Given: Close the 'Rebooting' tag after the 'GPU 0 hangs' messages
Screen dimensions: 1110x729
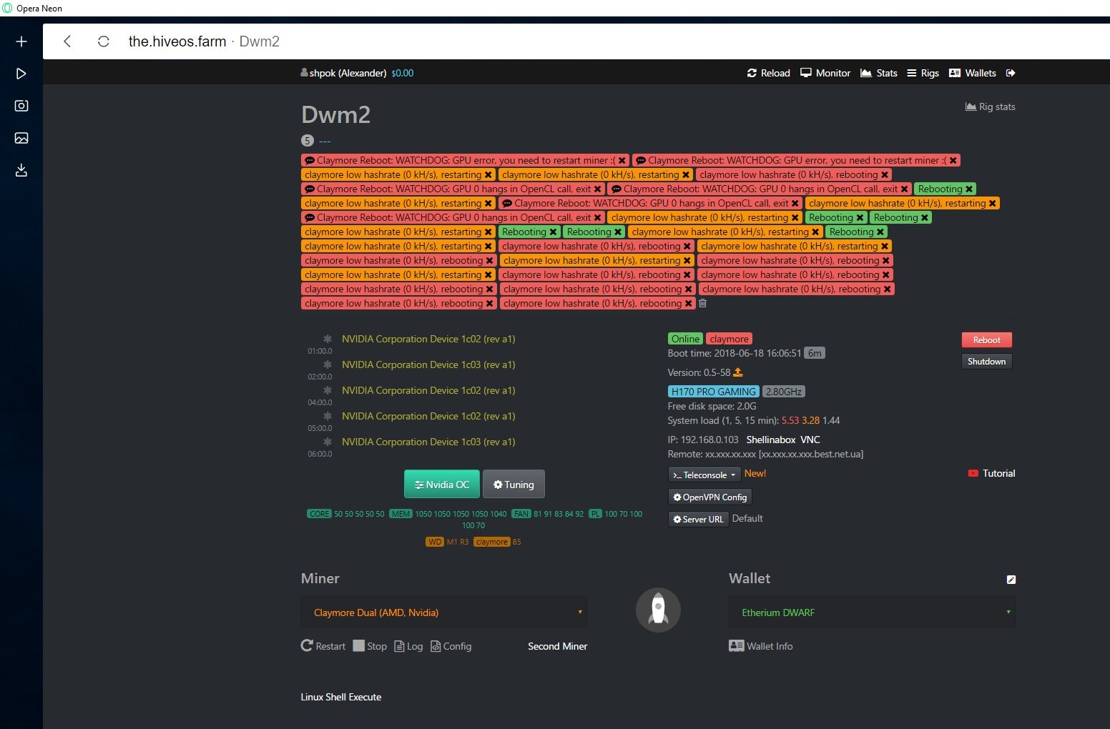Looking at the screenshot, I should point(969,189).
